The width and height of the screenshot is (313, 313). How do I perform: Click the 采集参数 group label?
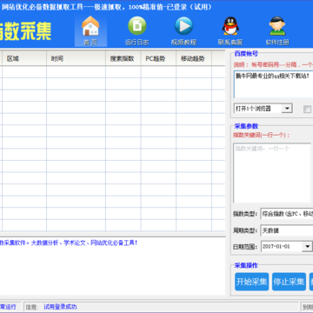[x=246, y=126]
